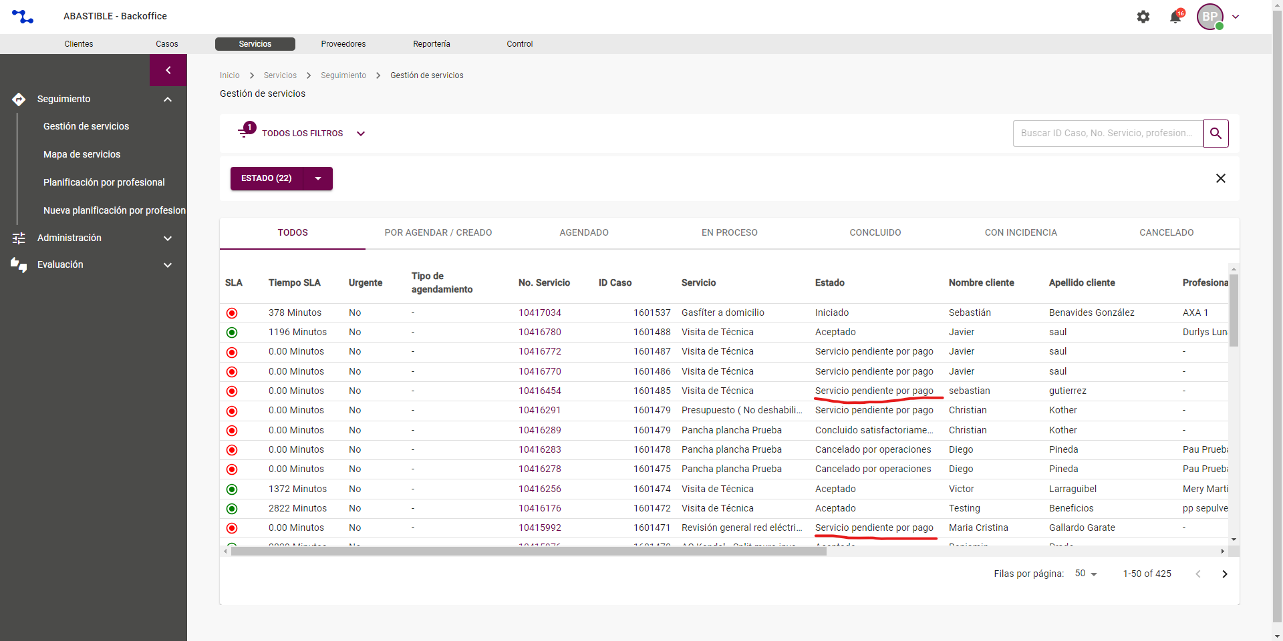Expand Todos los filtros chevron

361,134
